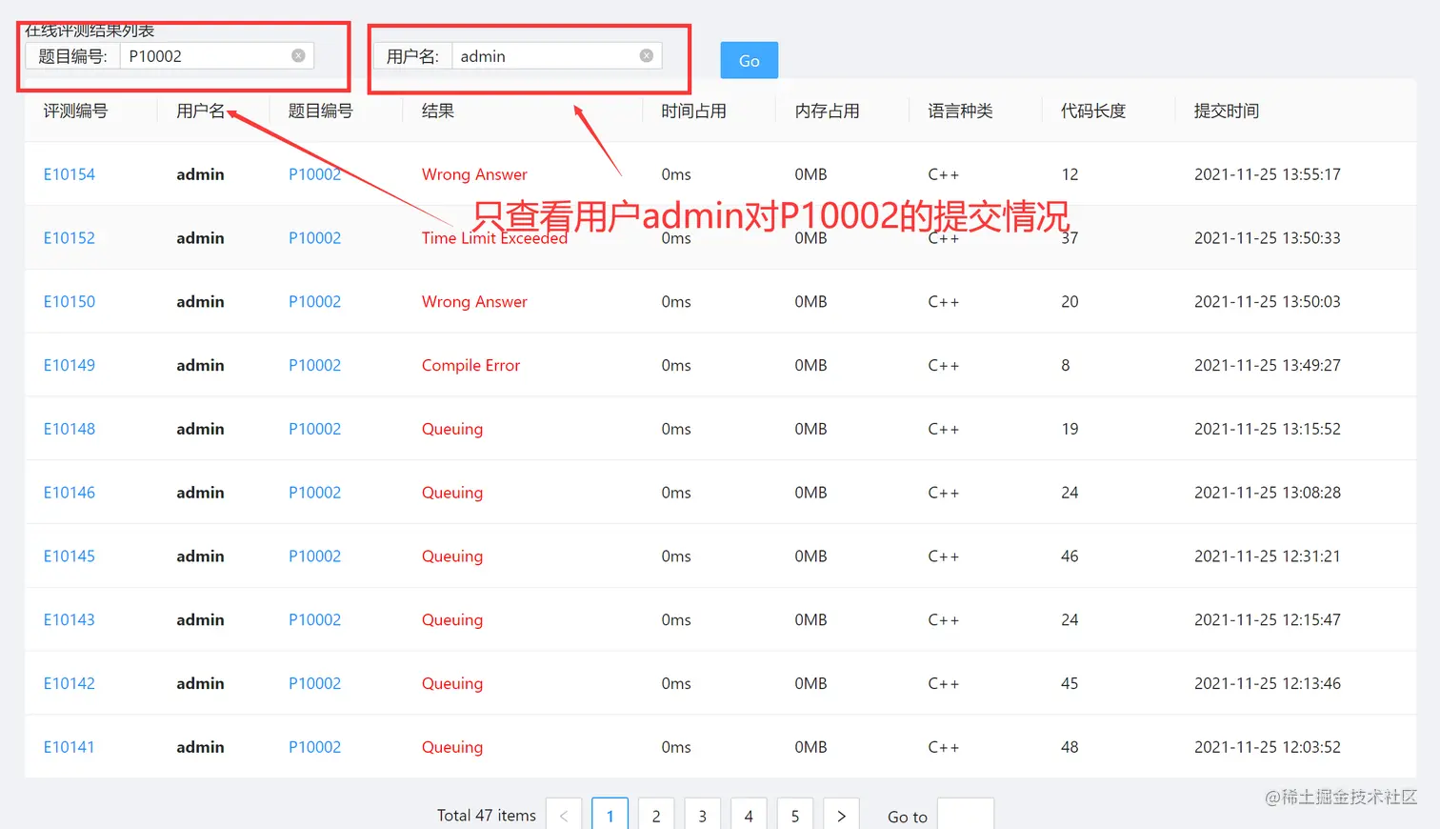This screenshot has height=829, width=1440.
Task: Click code length 48 in row E10141
Action: tap(1070, 747)
